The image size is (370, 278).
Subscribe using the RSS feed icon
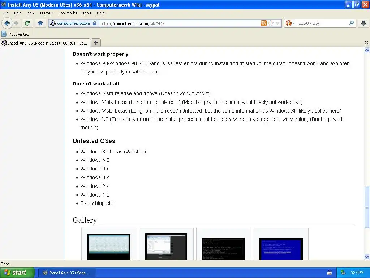point(263,23)
